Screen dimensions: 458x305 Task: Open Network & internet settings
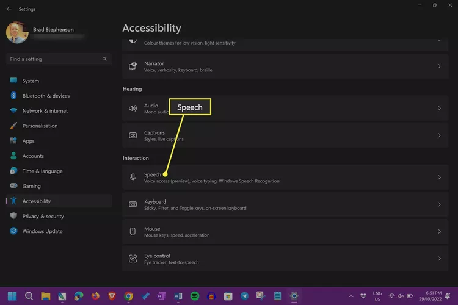[59, 111]
